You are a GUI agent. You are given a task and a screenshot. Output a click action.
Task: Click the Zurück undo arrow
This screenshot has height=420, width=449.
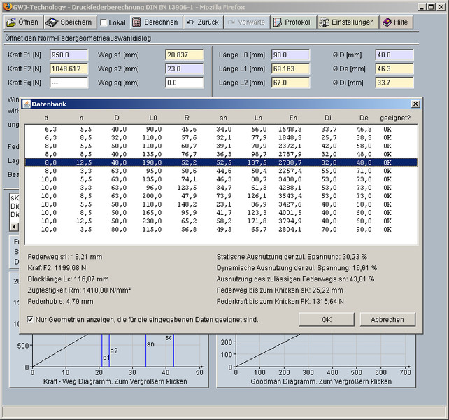click(190, 22)
